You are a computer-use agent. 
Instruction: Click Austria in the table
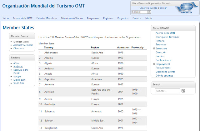coord(48,99)
